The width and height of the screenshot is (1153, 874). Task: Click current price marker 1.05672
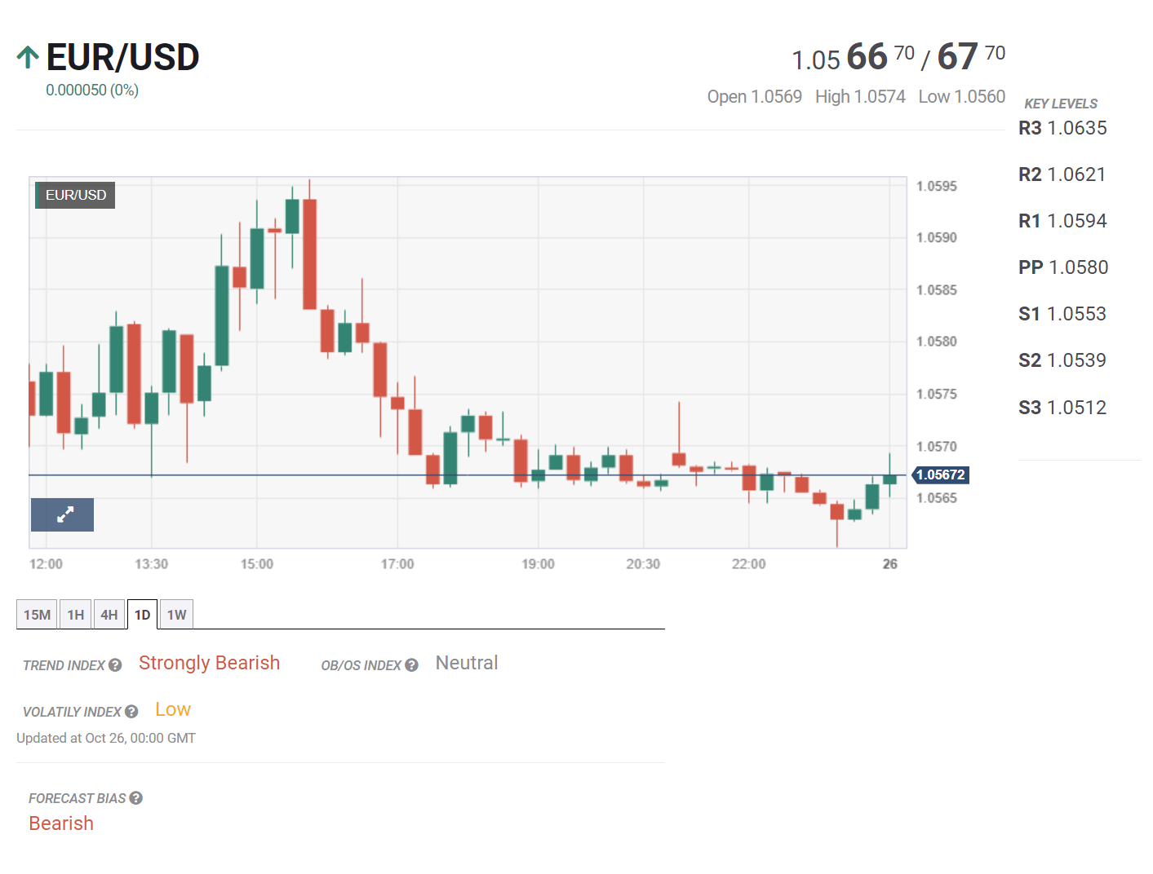[940, 475]
